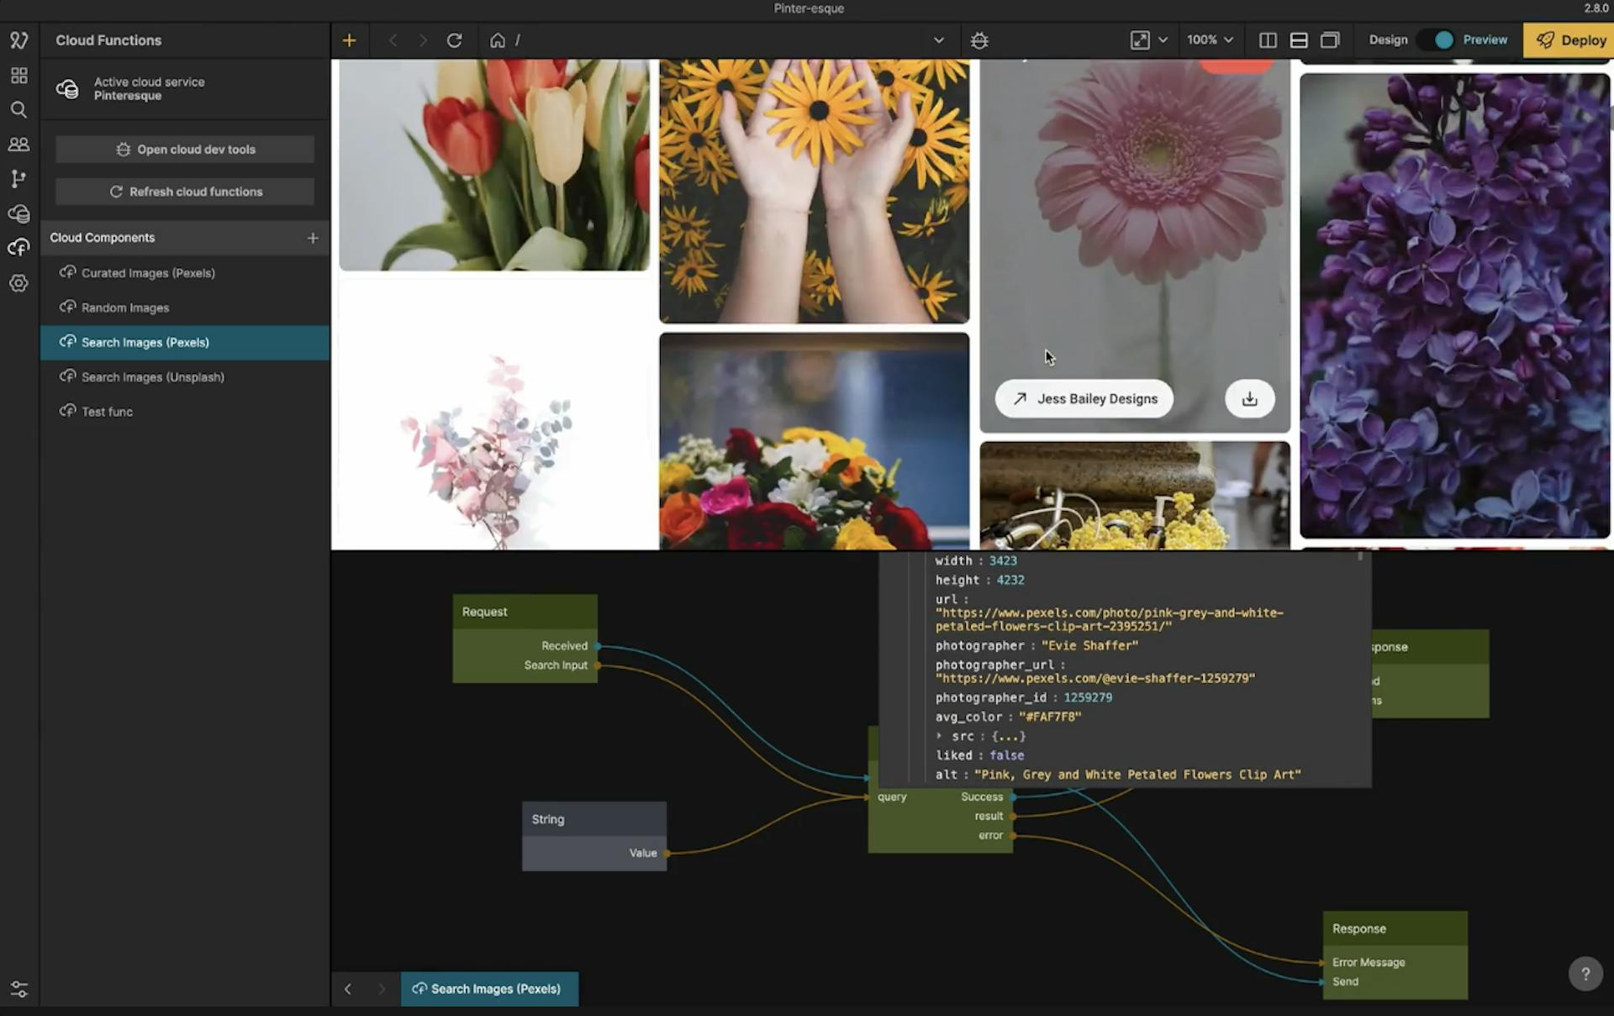Screen dimensions: 1614x1016
Task: Toggle the Design/Preview switch
Action: coord(1437,40)
